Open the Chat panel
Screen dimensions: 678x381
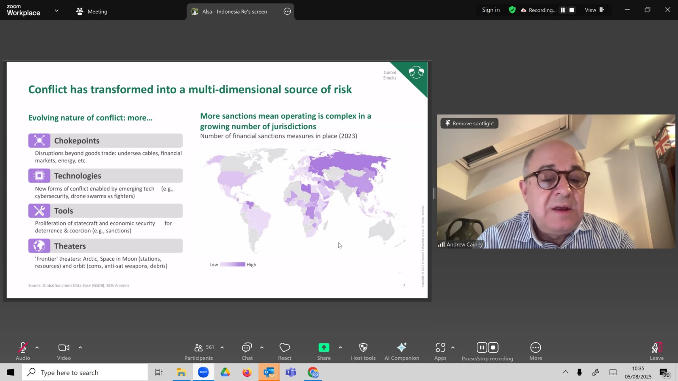click(x=247, y=351)
